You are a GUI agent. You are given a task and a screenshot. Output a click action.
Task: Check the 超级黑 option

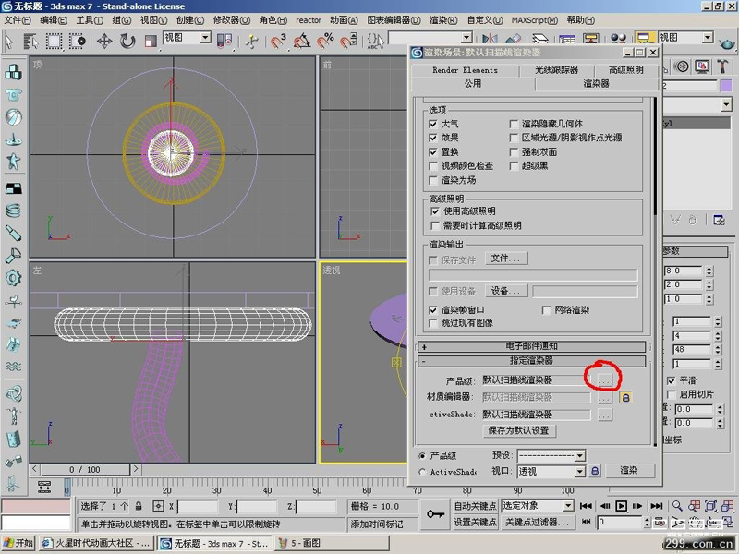(515, 166)
